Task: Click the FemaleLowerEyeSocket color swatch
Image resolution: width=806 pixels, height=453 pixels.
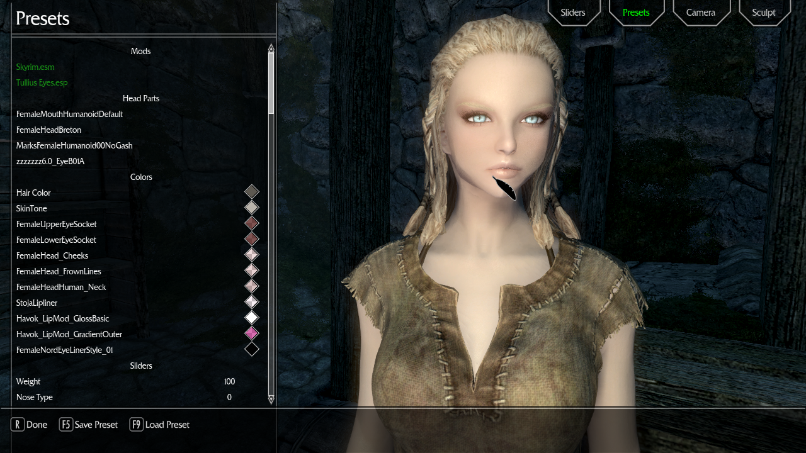Action: pos(252,239)
